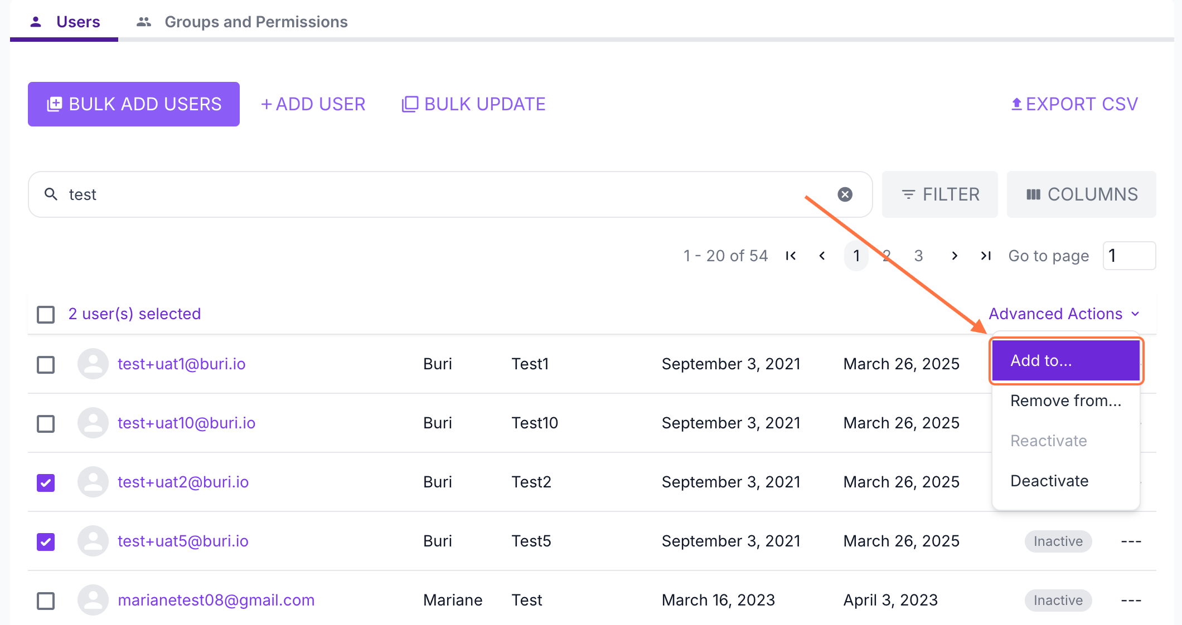Tick the checkbox for test+uat10@buri.io
Image resolution: width=1182 pixels, height=625 pixels.
(x=46, y=423)
